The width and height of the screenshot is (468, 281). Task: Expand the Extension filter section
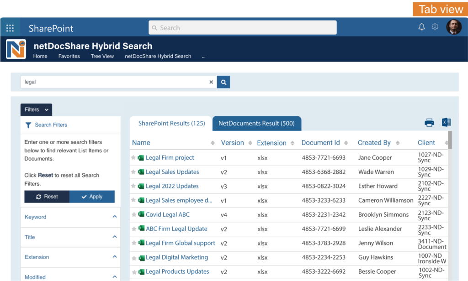[70, 257]
